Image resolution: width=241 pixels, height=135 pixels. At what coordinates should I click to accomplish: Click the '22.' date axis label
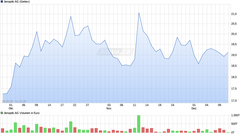75,105
